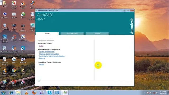Viewport: 169px width, 95px height.
Task: Open the videos folder on desktop
Action: 23,72
